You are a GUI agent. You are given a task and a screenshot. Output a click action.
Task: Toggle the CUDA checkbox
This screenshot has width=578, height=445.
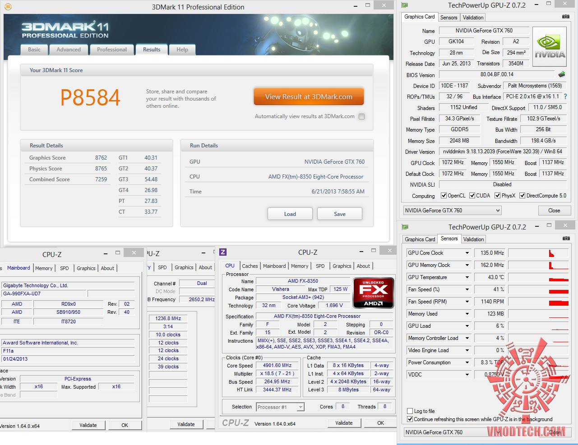pyautogui.click(x=472, y=196)
